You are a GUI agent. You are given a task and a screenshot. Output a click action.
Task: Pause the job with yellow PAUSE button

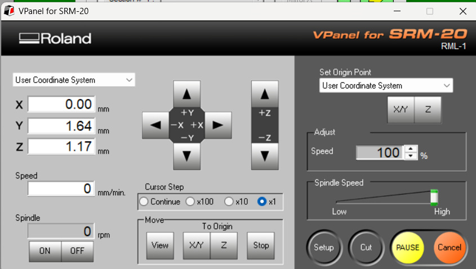407,248
